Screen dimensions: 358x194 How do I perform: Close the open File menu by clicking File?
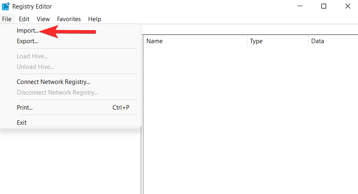pos(7,19)
